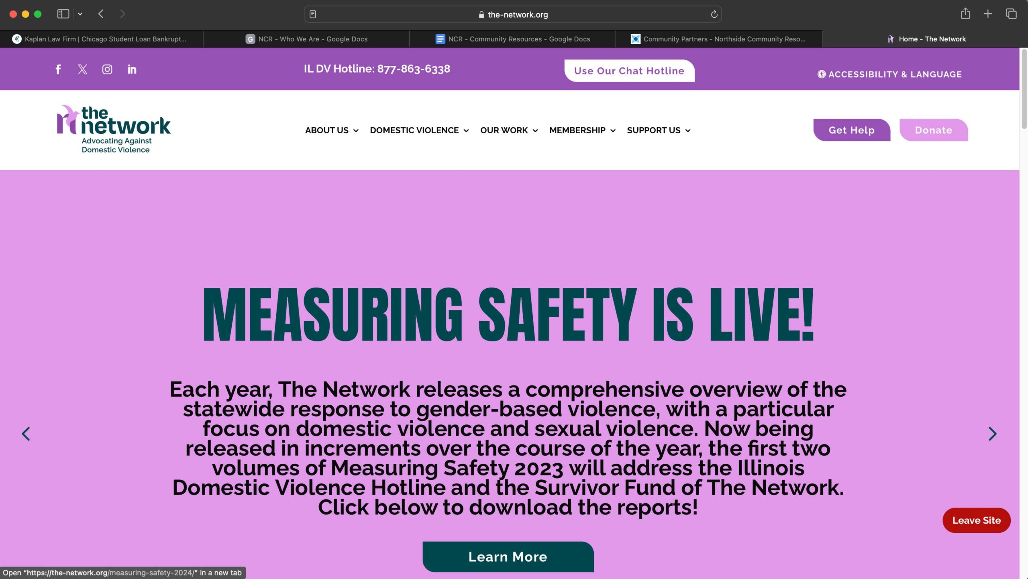The width and height of the screenshot is (1028, 579).
Task: Click IL DV Hotline phone number
Action: pos(414,69)
